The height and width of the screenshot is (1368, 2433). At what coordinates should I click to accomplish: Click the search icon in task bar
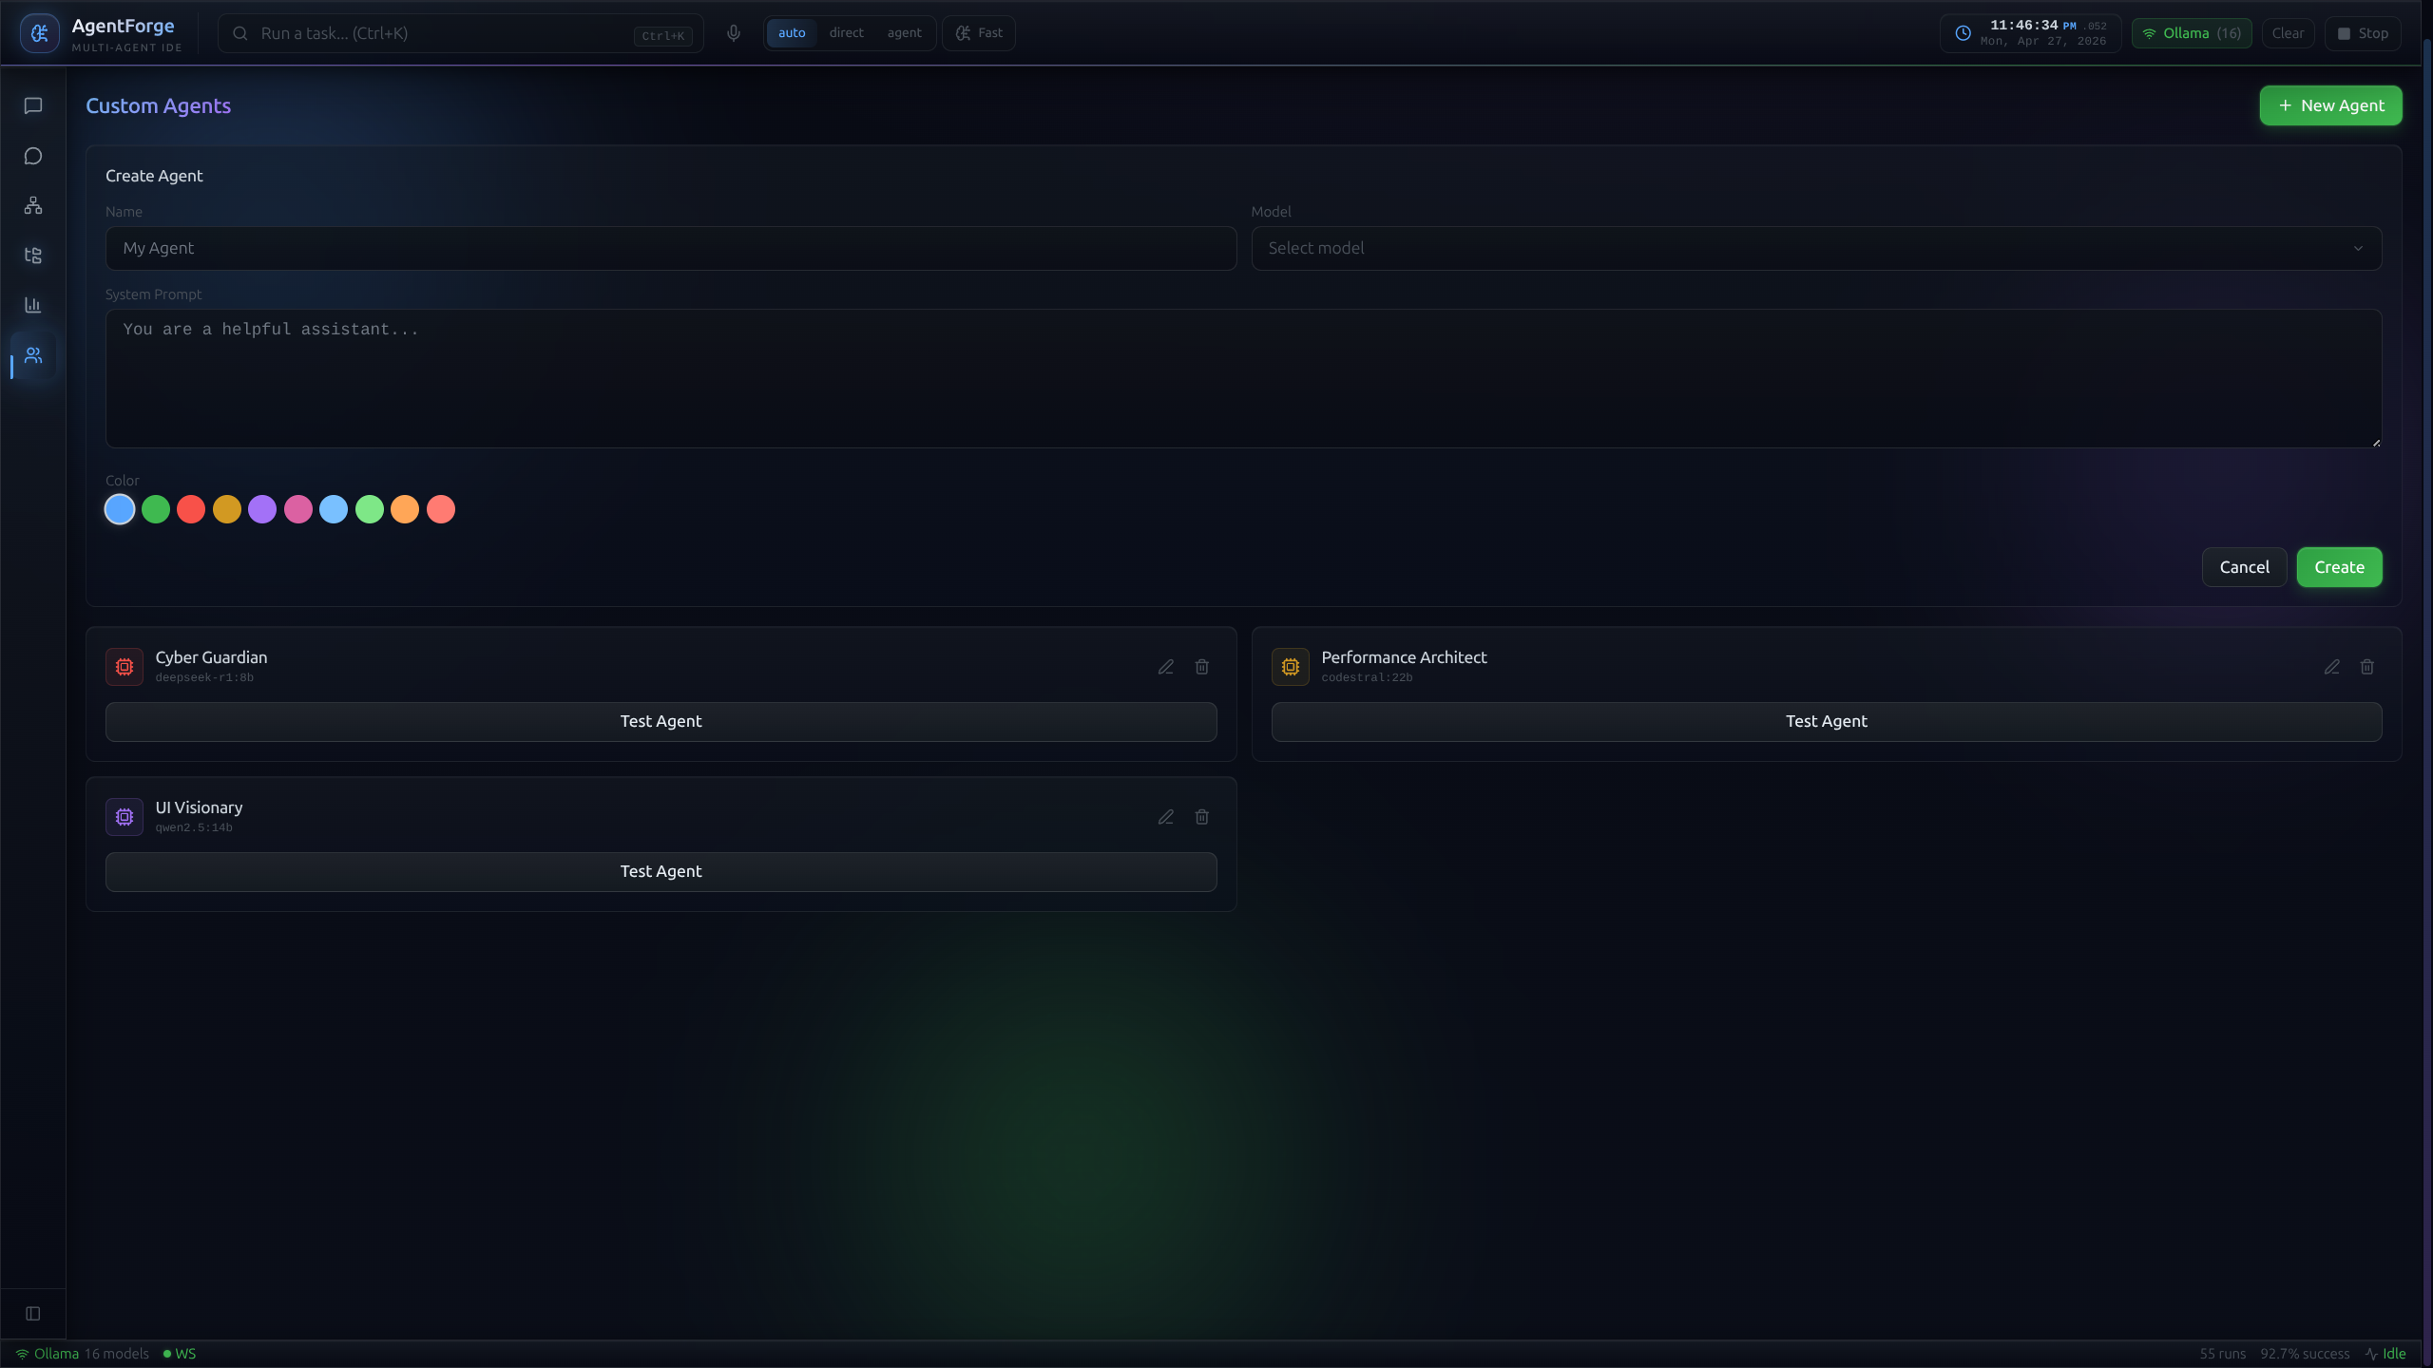pyautogui.click(x=240, y=33)
